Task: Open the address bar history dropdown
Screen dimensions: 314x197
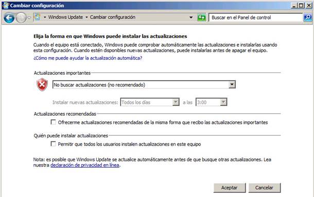Action: pos(191,17)
